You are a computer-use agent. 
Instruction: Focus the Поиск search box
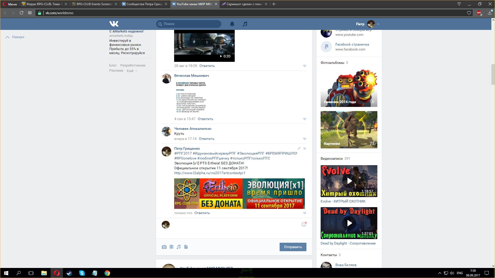(x=189, y=24)
